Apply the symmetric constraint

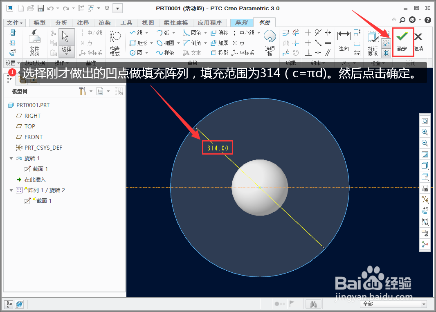pyautogui.click(x=328, y=33)
